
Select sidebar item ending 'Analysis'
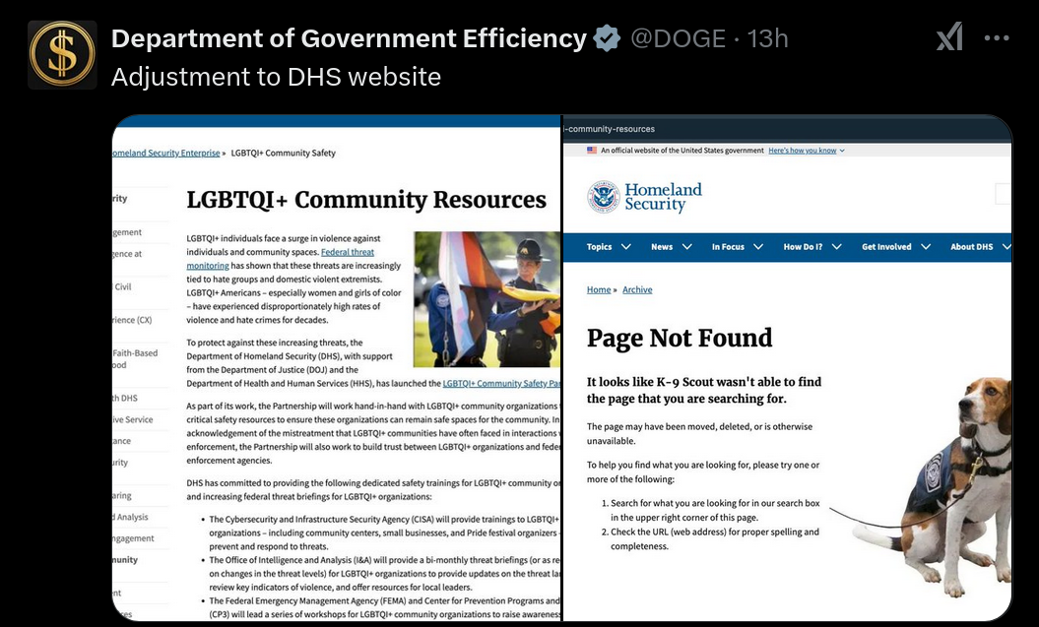[x=131, y=517]
